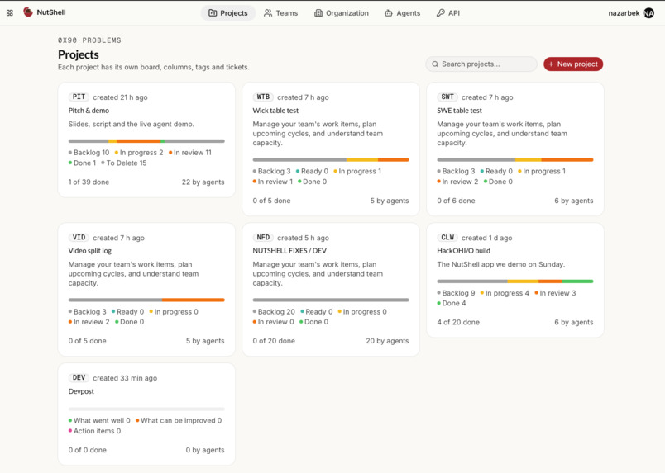The width and height of the screenshot is (665, 473).
Task: Click '0X90 PROBLEMS' organization label
Action: (x=89, y=40)
